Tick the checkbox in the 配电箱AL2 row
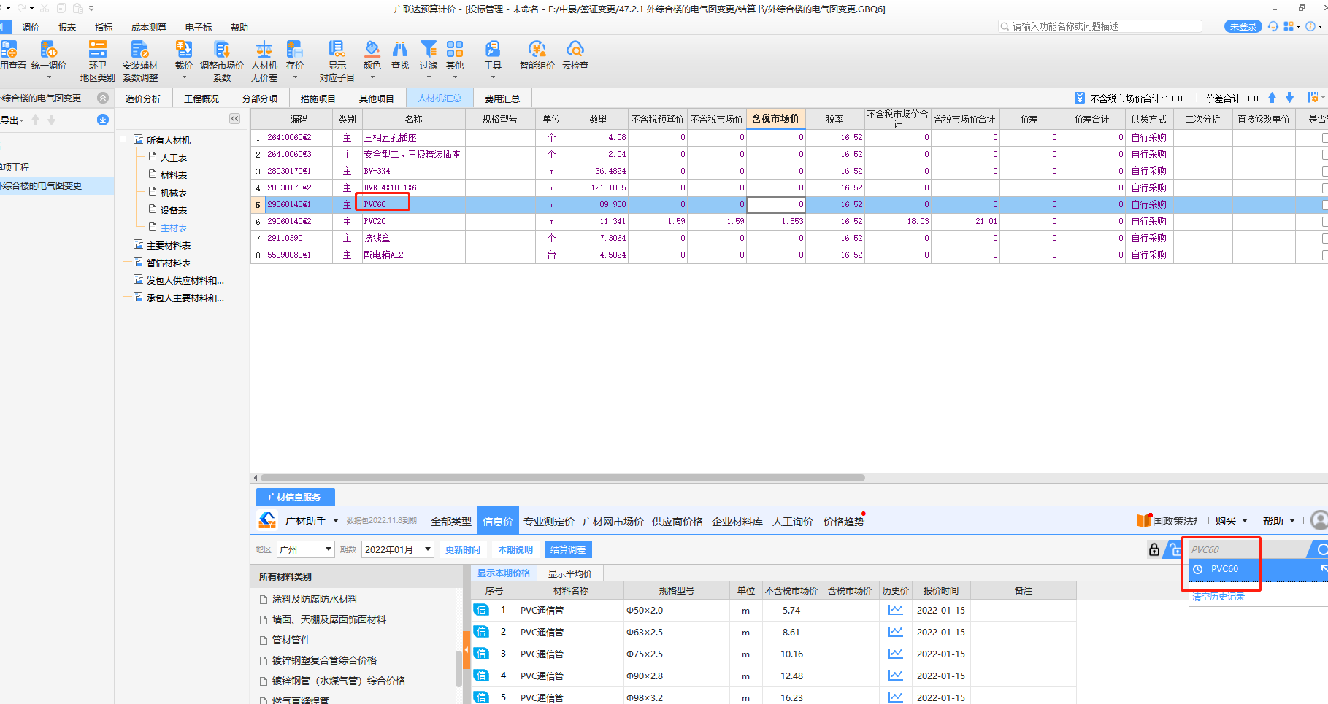Image resolution: width=1328 pixels, height=704 pixels. click(1325, 255)
